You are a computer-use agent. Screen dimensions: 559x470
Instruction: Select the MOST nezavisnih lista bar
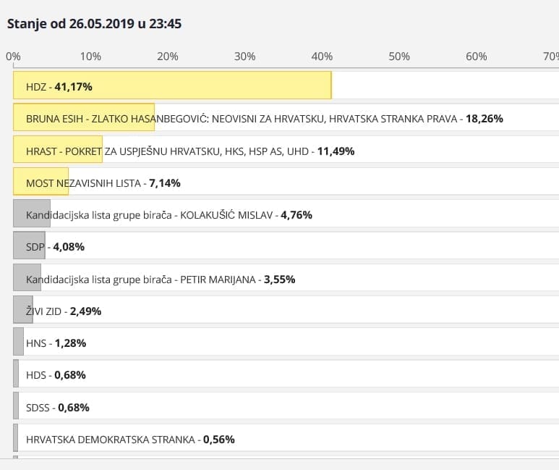click(41, 182)
